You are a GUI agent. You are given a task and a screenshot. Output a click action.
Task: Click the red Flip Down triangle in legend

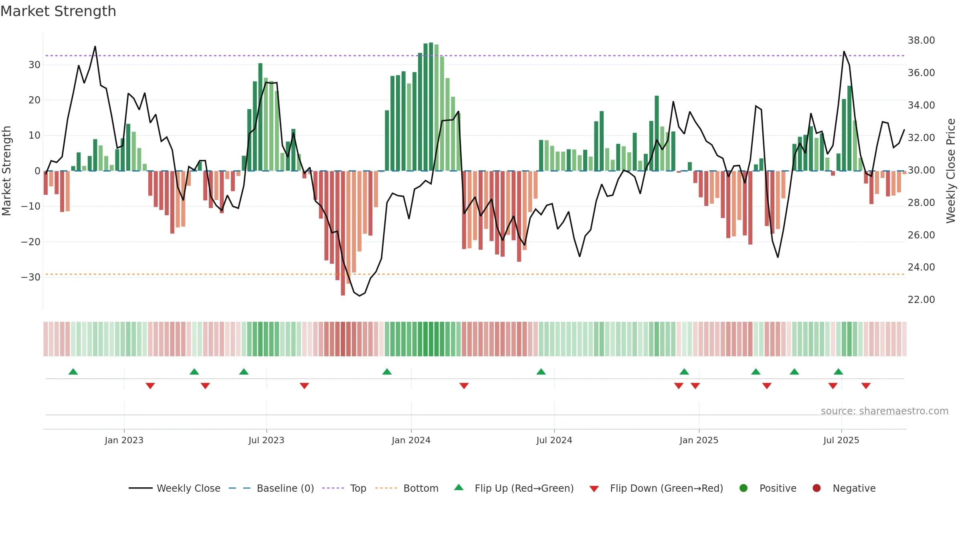[594, 489]
